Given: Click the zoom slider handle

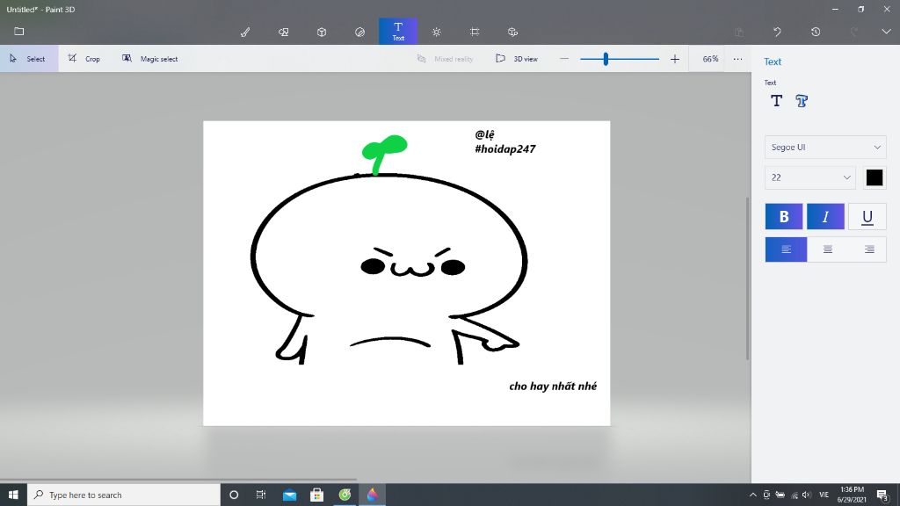Looking at the screenshot, I should pyautogui.click(x=606, y=59).
